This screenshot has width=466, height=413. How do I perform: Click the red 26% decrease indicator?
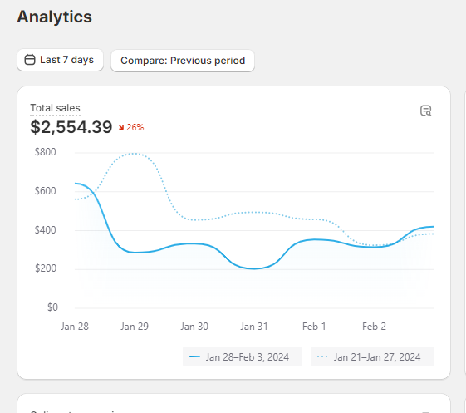131,128
